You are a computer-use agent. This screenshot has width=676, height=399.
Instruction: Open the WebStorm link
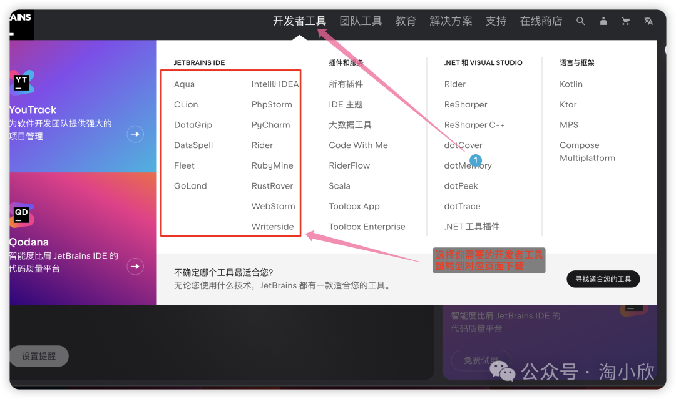(274, 207)
